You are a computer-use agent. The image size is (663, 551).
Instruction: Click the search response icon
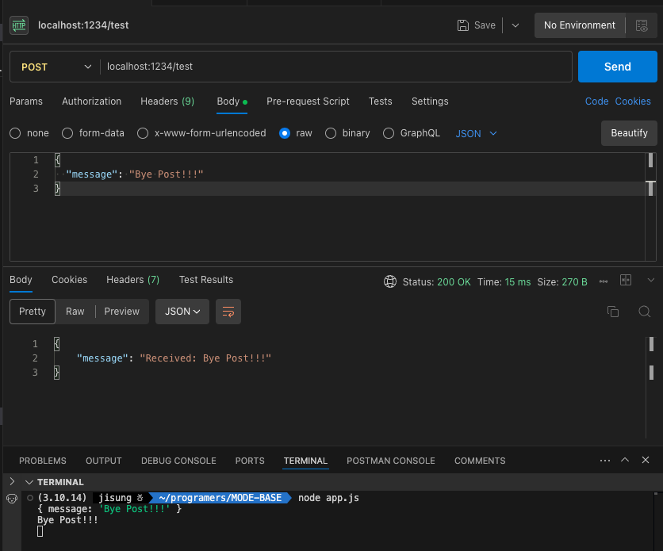(644, 312)
